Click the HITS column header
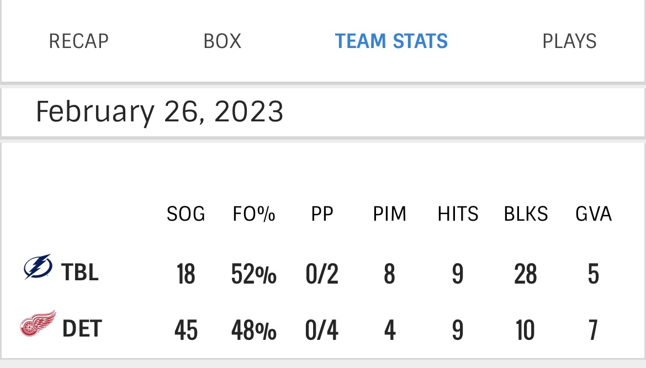The height and width of the screenshot is (368, 646). (x=458, y=214)
